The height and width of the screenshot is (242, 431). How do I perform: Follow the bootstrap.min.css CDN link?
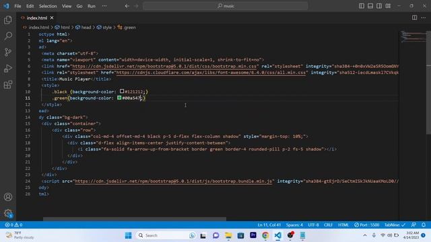coord(164,66)
